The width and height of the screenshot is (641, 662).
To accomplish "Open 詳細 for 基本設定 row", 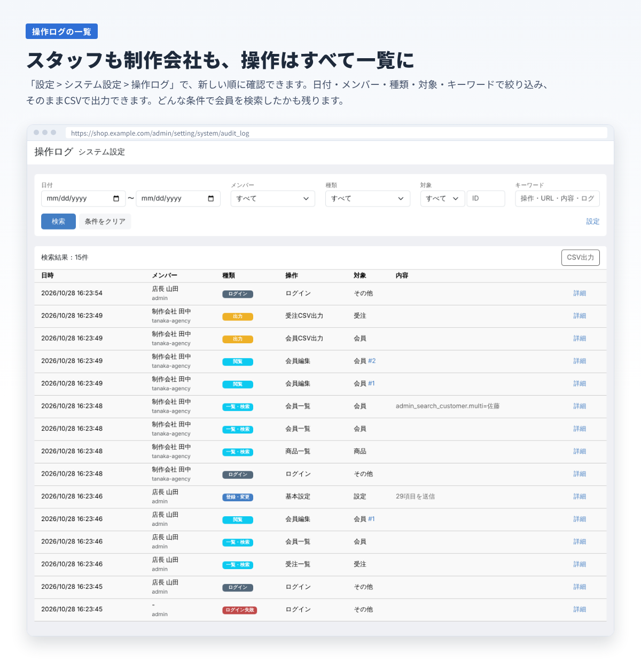I will [x=580, y=496].
